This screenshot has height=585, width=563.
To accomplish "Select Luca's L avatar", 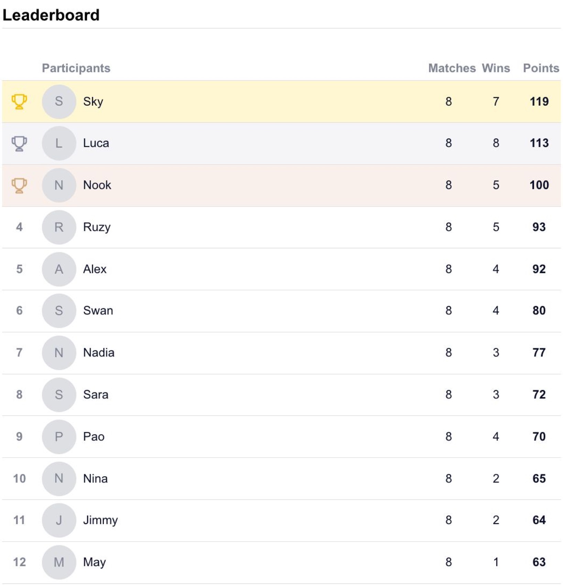I will coord(59,143).
